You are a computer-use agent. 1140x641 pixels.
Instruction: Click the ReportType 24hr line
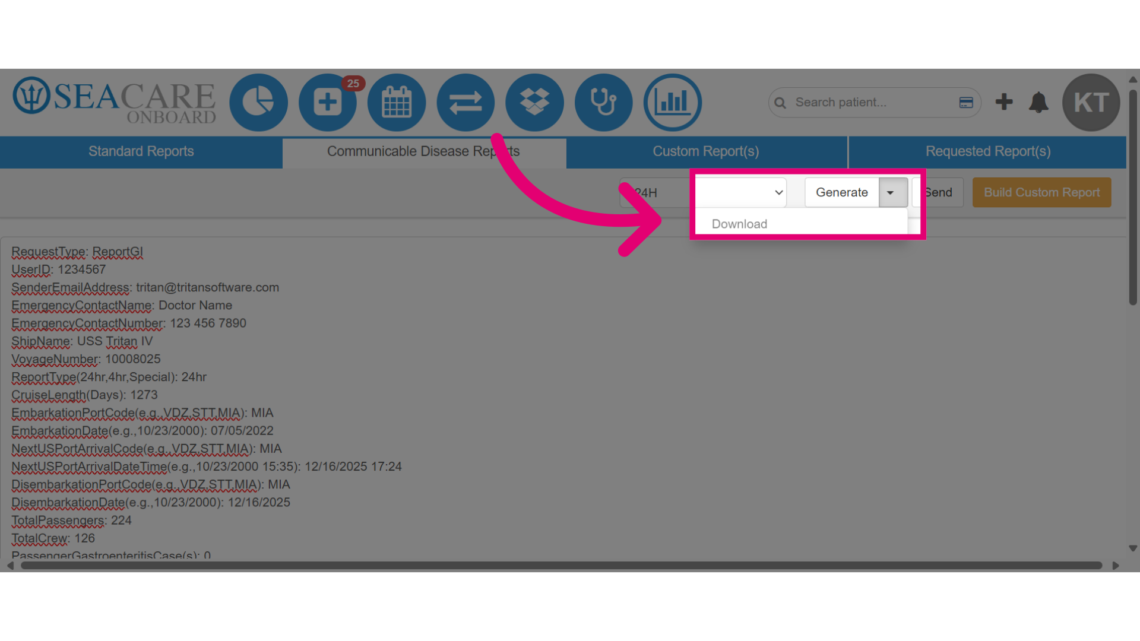click(x=109, y=377)
